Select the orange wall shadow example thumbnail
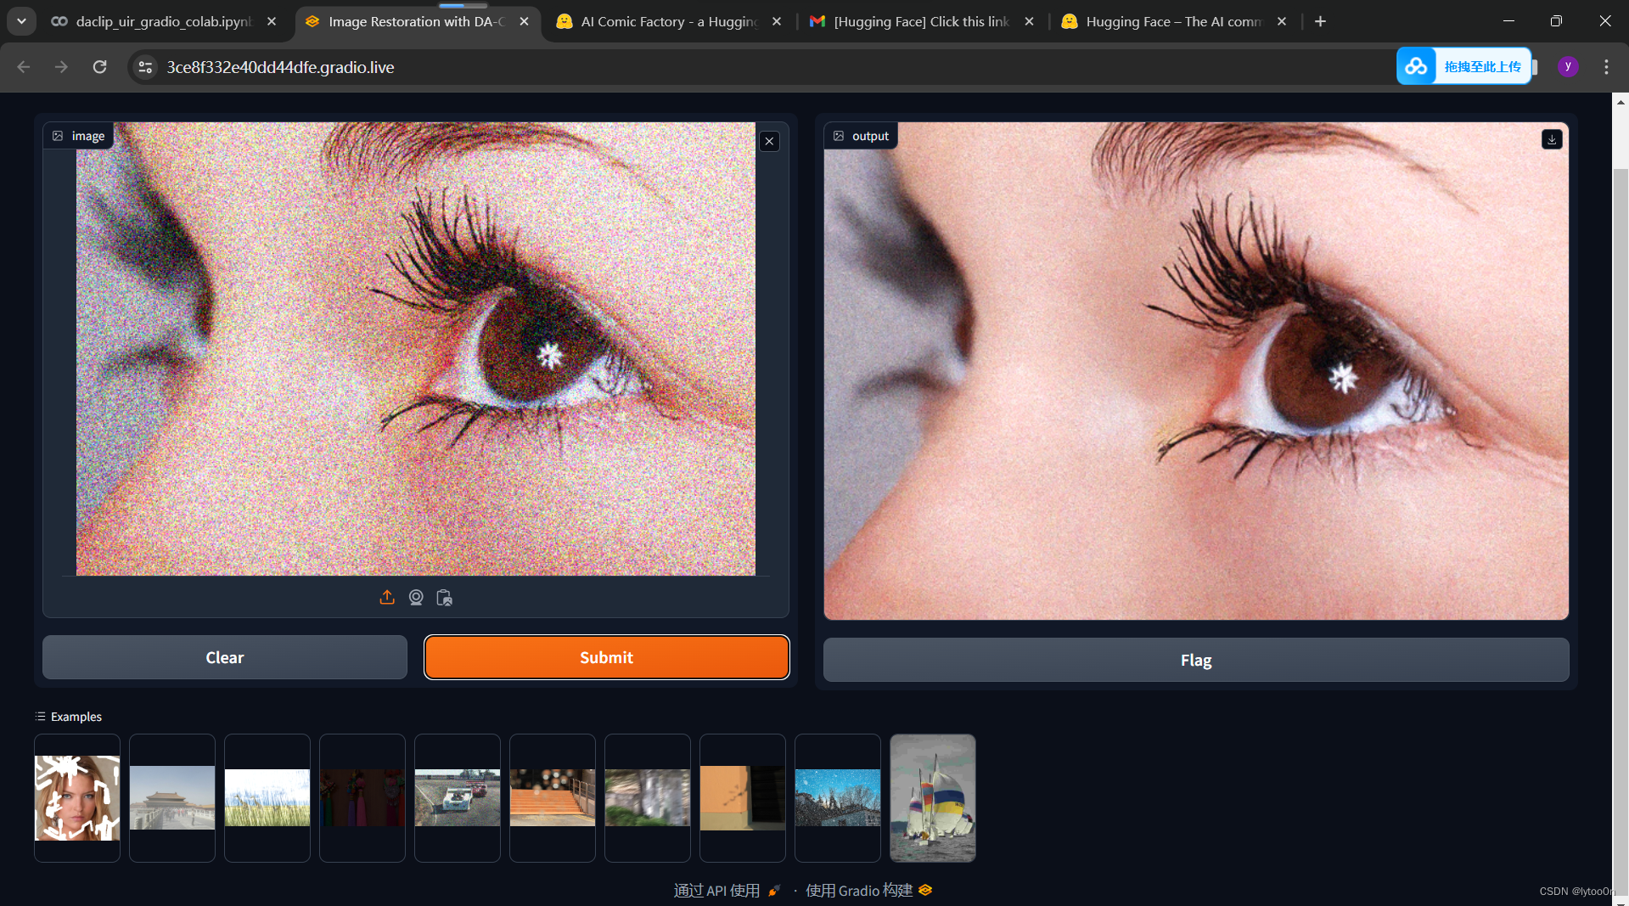Screen dimensions: 1629x906 point(743,798)
